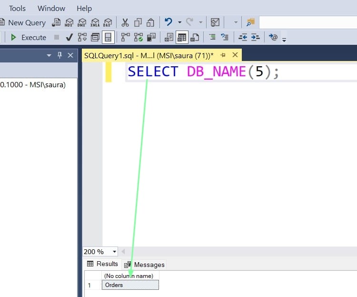Decrease the line indent
The image size is (357, 297).
coord(243,37)
